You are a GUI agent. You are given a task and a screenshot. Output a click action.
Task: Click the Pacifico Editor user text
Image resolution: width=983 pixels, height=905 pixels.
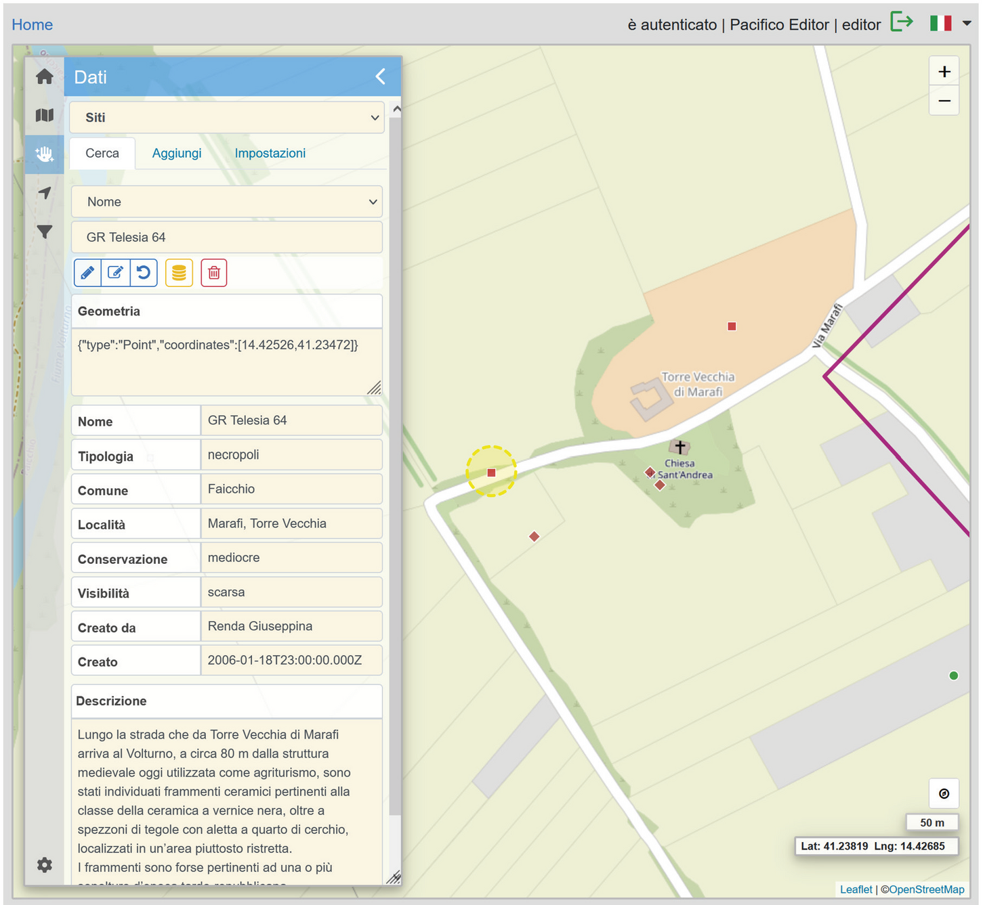pyautogui.click(x=779, y=24)
